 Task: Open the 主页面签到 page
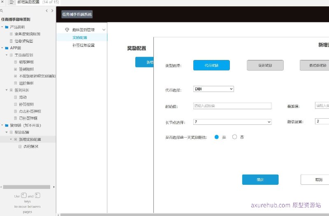24,55
